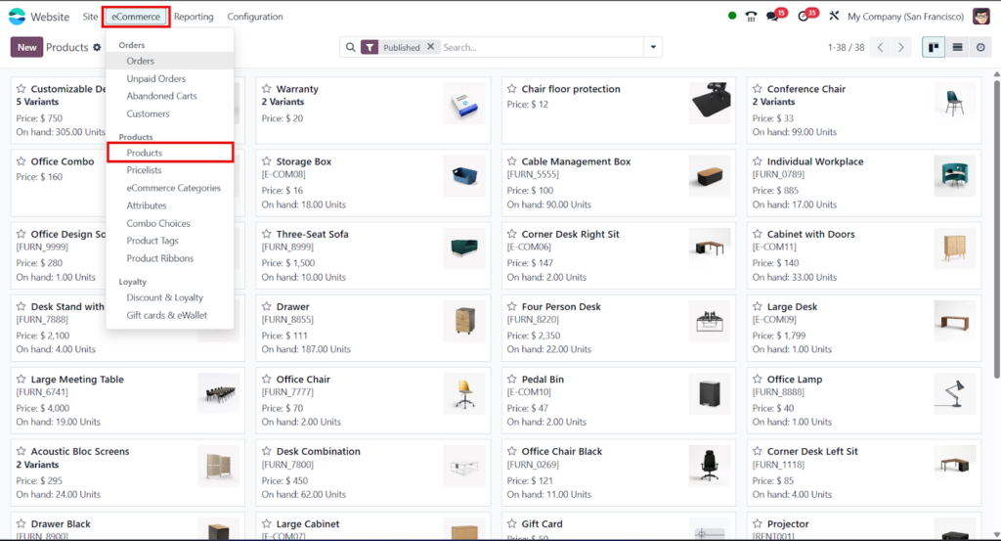Favorite the Individual Workplace product

[758, 161]
